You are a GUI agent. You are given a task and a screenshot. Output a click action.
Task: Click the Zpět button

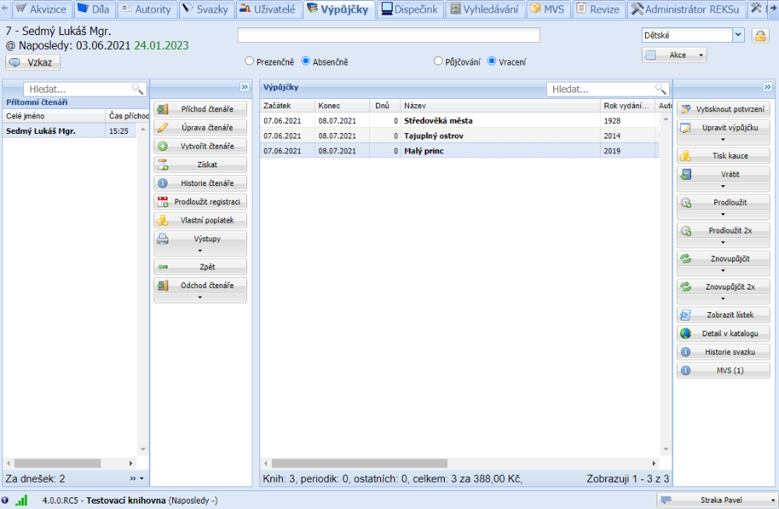(200, 267)
